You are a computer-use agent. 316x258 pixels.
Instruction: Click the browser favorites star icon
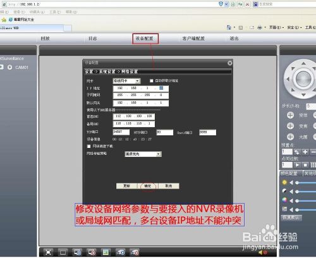4,20
